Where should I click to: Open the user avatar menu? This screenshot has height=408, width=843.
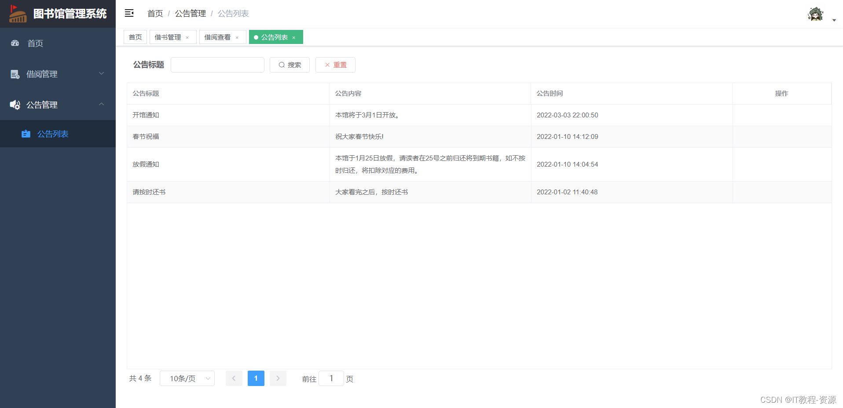(x=816, y=14)
